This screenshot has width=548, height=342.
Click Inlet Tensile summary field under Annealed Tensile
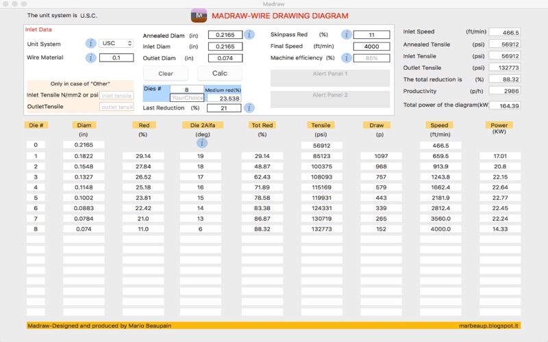pos(505,56)
